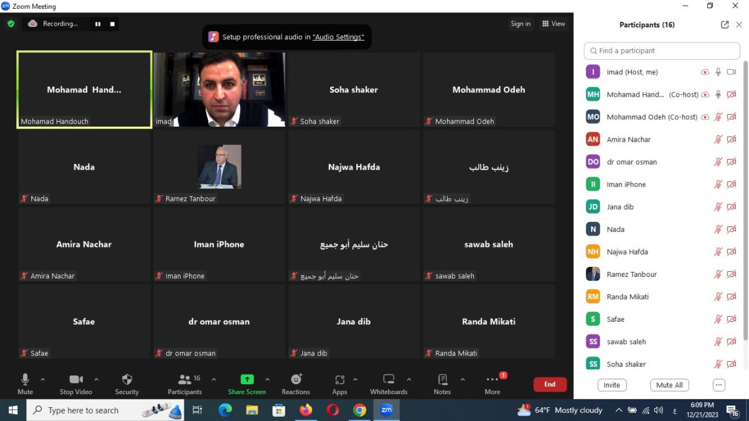The height and width of the screenshot is (421, 749).
Task: Open the Security shield icon
Action: [x=127, y=380]
